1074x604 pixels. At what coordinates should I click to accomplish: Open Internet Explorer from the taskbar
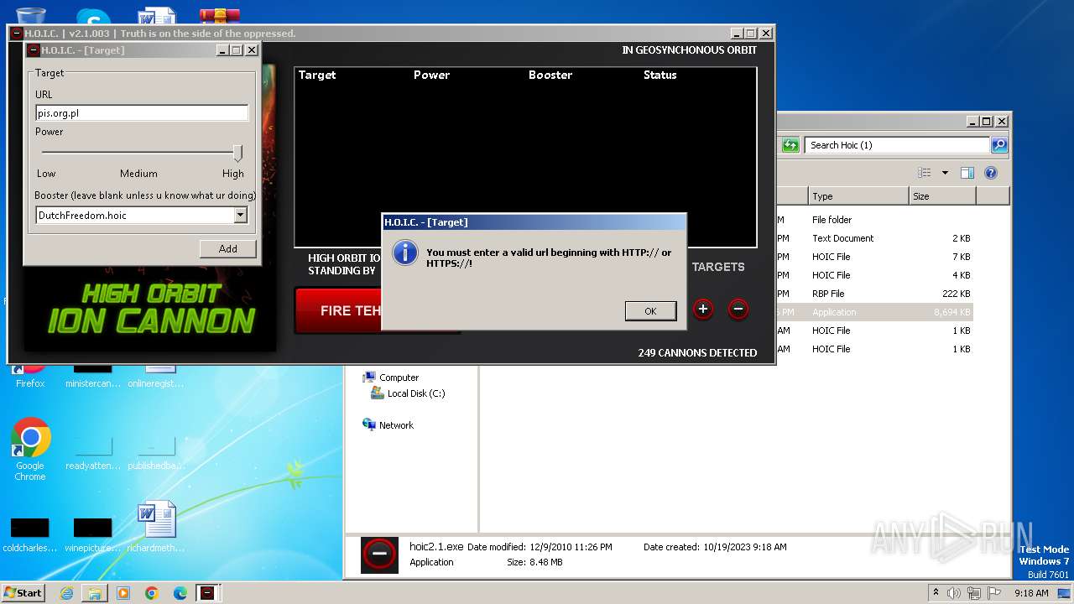click(66, 593)
